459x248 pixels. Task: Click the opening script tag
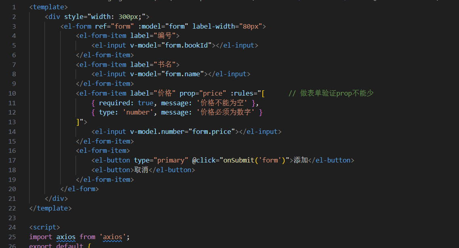(44, 227)
